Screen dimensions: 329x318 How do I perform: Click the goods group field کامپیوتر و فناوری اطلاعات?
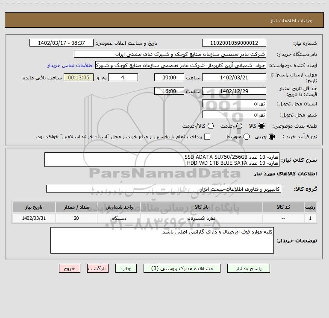click(x=164, y=189)
